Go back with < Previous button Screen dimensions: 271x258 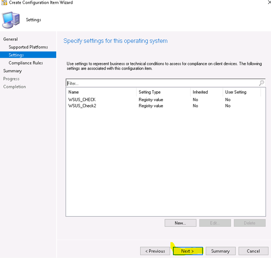click(155, 251)
